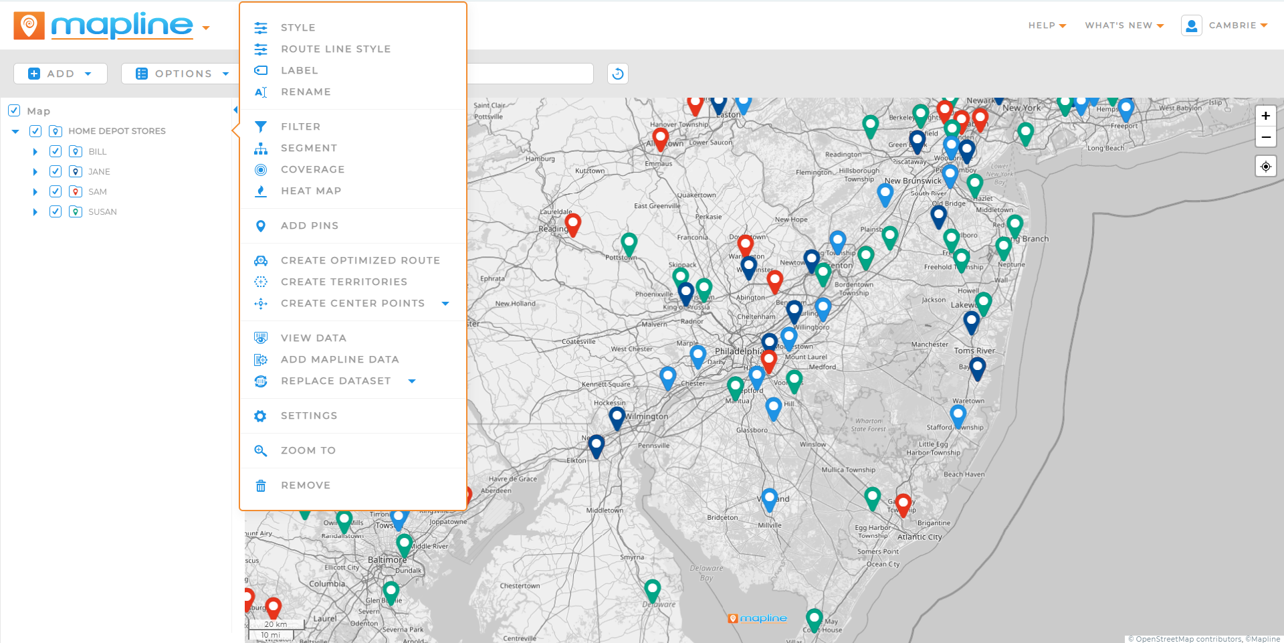The image size is (1284, 643).
Task: Click the Label tag icon
Action: pyautogui.click(x=261, y=70)
